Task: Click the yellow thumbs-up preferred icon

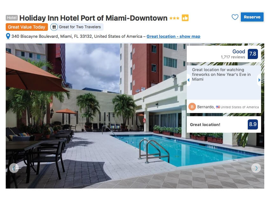Action: 185,18
